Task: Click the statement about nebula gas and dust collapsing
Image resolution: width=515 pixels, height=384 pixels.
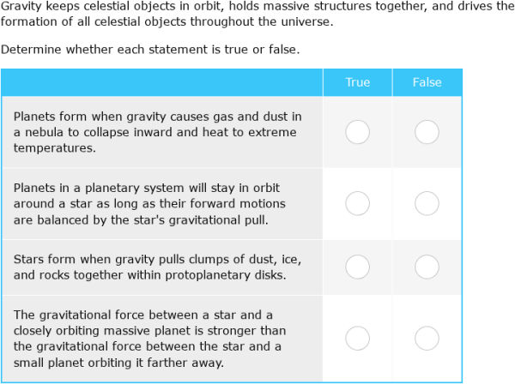Action: tap(158, 132)
